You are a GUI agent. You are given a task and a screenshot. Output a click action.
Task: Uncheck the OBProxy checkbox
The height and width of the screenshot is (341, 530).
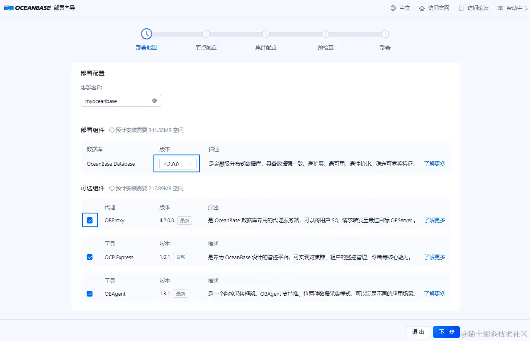[x=90, y=221]
